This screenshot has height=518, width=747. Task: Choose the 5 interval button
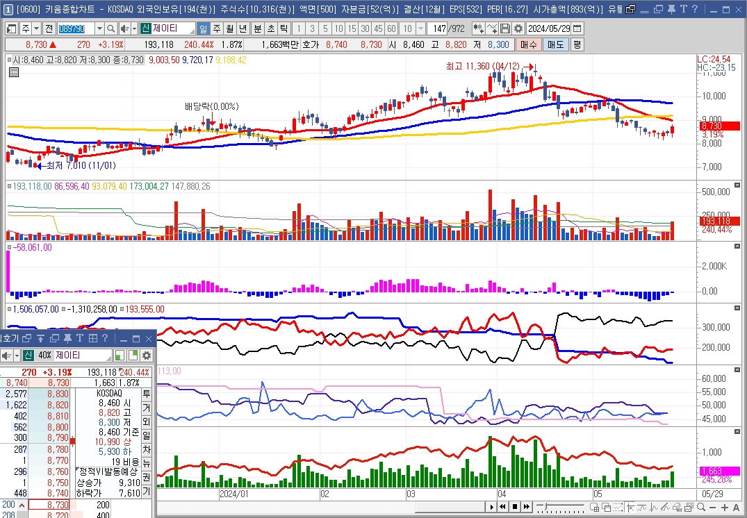(325, 28)
